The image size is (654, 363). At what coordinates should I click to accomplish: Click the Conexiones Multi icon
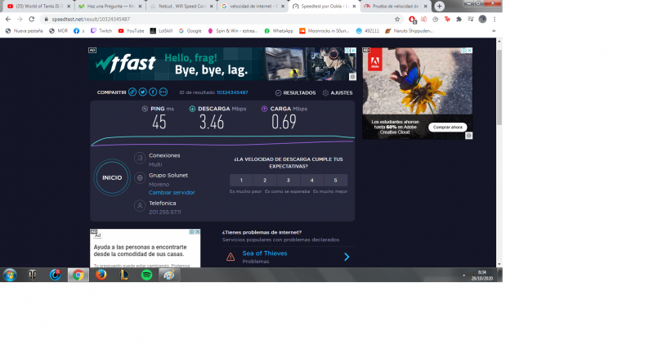tap(140, 158)
